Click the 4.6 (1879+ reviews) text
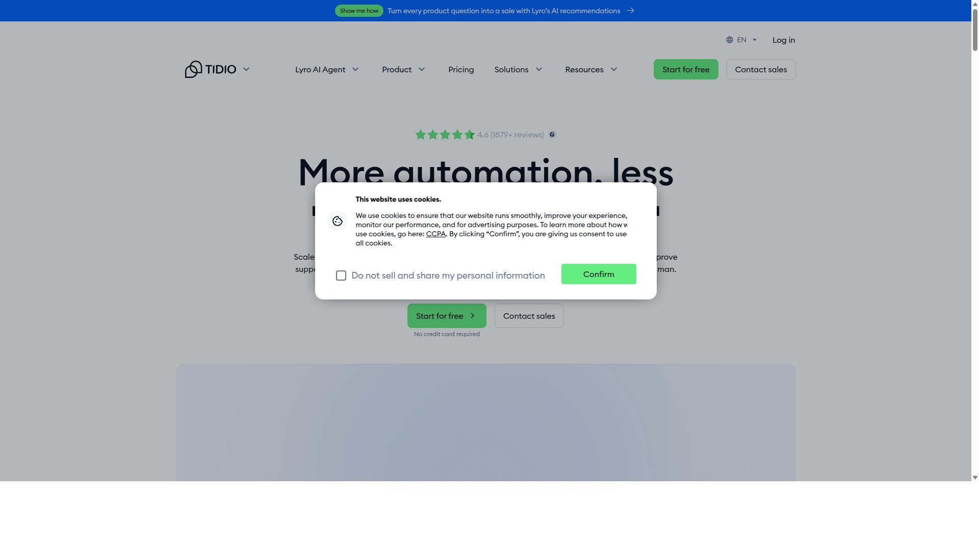The height and width of the screenshot is (550, 979). point(510,134)
